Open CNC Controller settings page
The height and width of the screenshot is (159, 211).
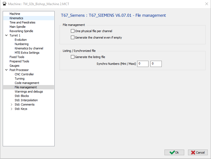point(24,74)
